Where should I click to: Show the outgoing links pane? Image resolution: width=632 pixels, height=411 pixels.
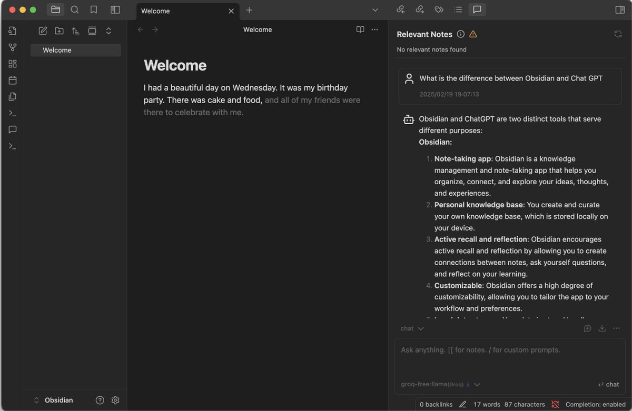point(420,9)
